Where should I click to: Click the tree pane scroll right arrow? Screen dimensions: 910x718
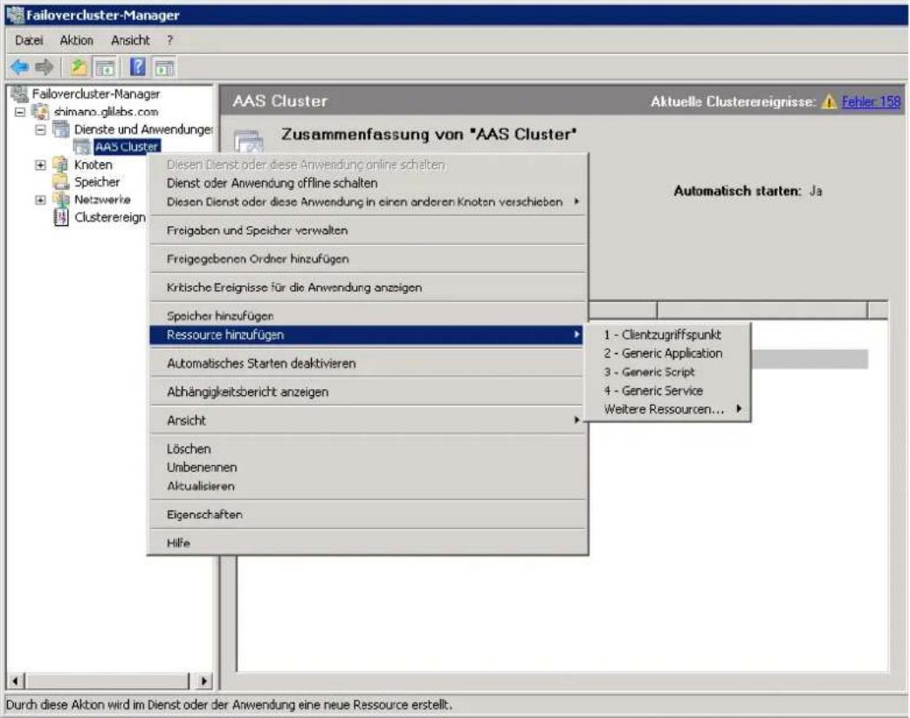click(204, 680)
